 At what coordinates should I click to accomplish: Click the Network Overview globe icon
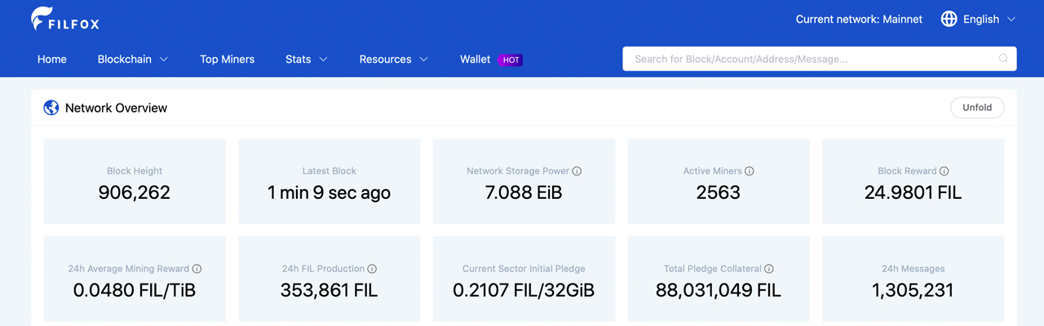(x=51, y=108)
